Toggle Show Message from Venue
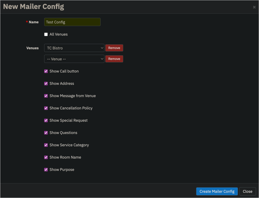The image size is (259, 198). [46, 96]
